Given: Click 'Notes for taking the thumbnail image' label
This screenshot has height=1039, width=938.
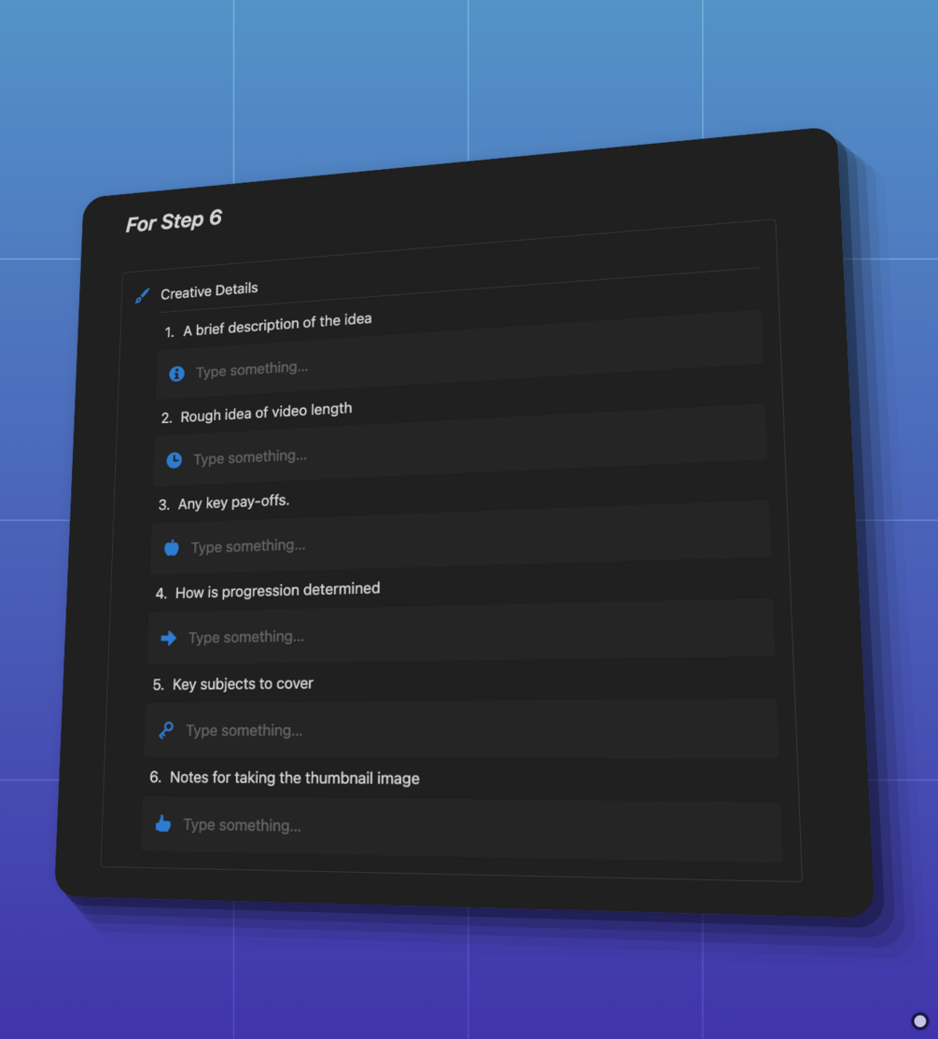Looking at the screenshot, I should click(x=295, y=778).
